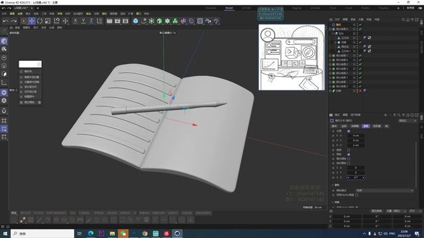Screen dimensions: 424x238
Task: Select the Live Selection tool
Action: tap(24, 21)
